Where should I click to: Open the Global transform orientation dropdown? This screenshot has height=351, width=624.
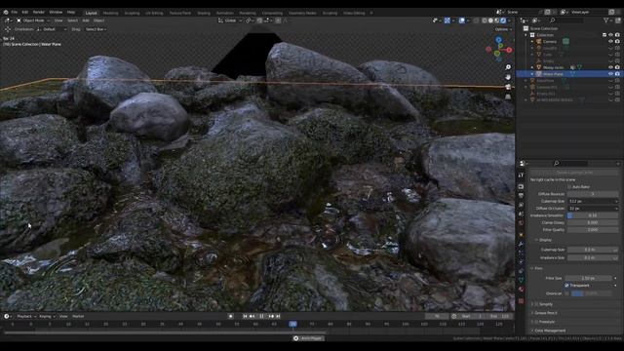(230, 20)
